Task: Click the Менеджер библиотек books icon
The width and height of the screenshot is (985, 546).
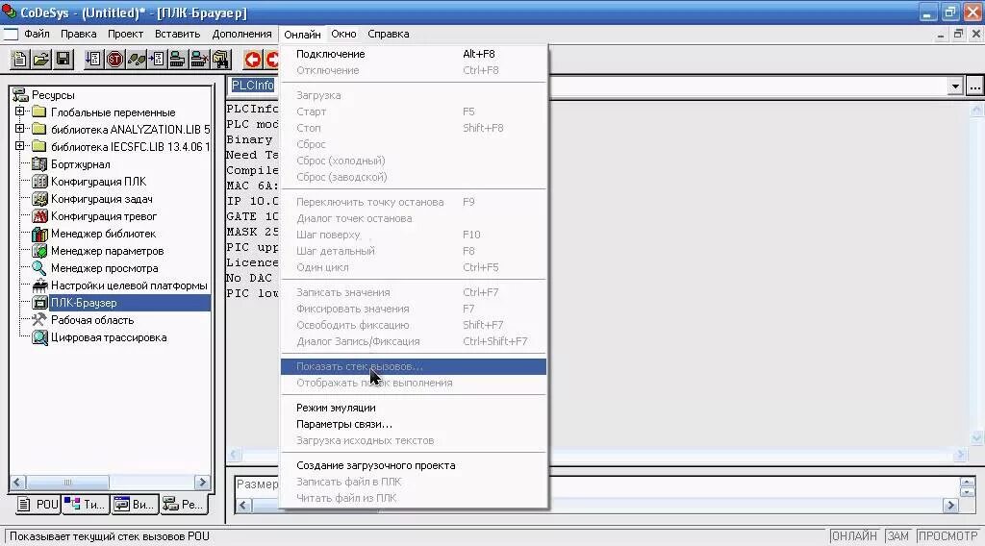Action: 39,234
